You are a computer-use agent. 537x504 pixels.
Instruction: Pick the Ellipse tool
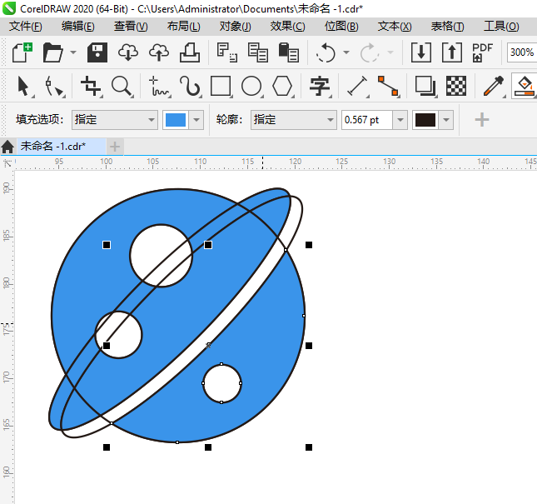[251, 87]
